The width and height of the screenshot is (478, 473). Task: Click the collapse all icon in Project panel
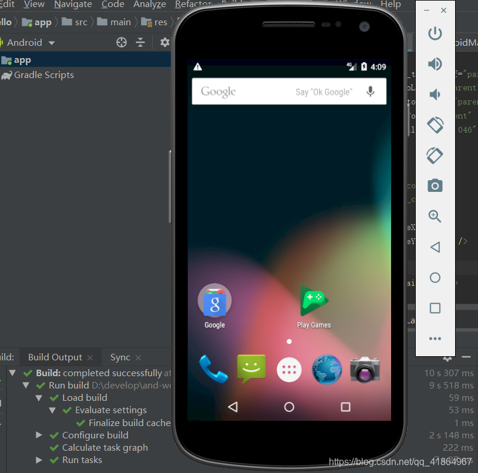pos(140,42)
